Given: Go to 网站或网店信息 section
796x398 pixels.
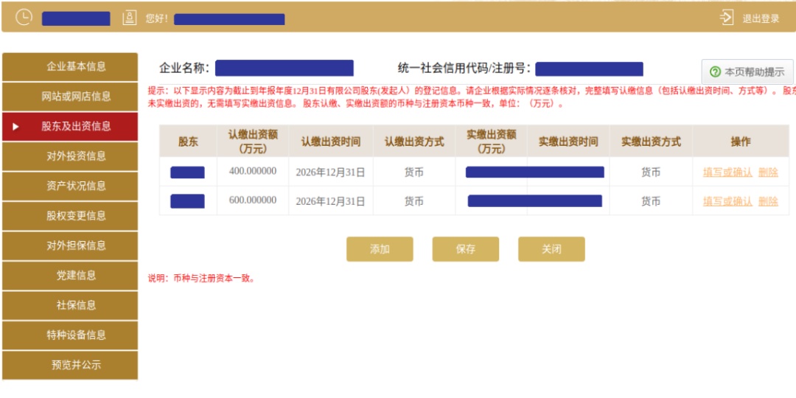Looking at the screenshot, I should click(x=70, y=97).
